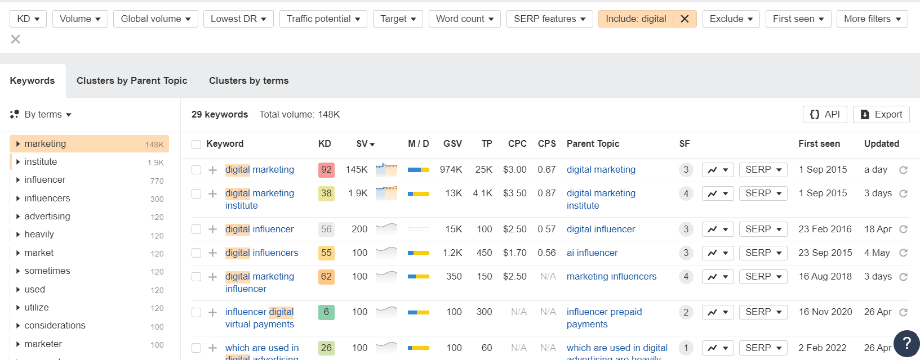Expand the 'institute' term group
This screenshot has height=360, width=920.
point(18,162)
